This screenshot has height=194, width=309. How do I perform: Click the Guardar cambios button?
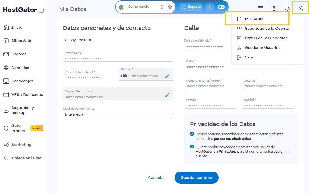196,178
